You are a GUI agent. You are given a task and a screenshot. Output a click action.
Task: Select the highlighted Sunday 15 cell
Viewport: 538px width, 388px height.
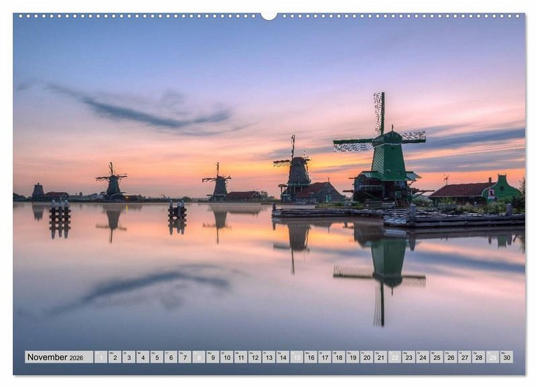tap(297, 357)
